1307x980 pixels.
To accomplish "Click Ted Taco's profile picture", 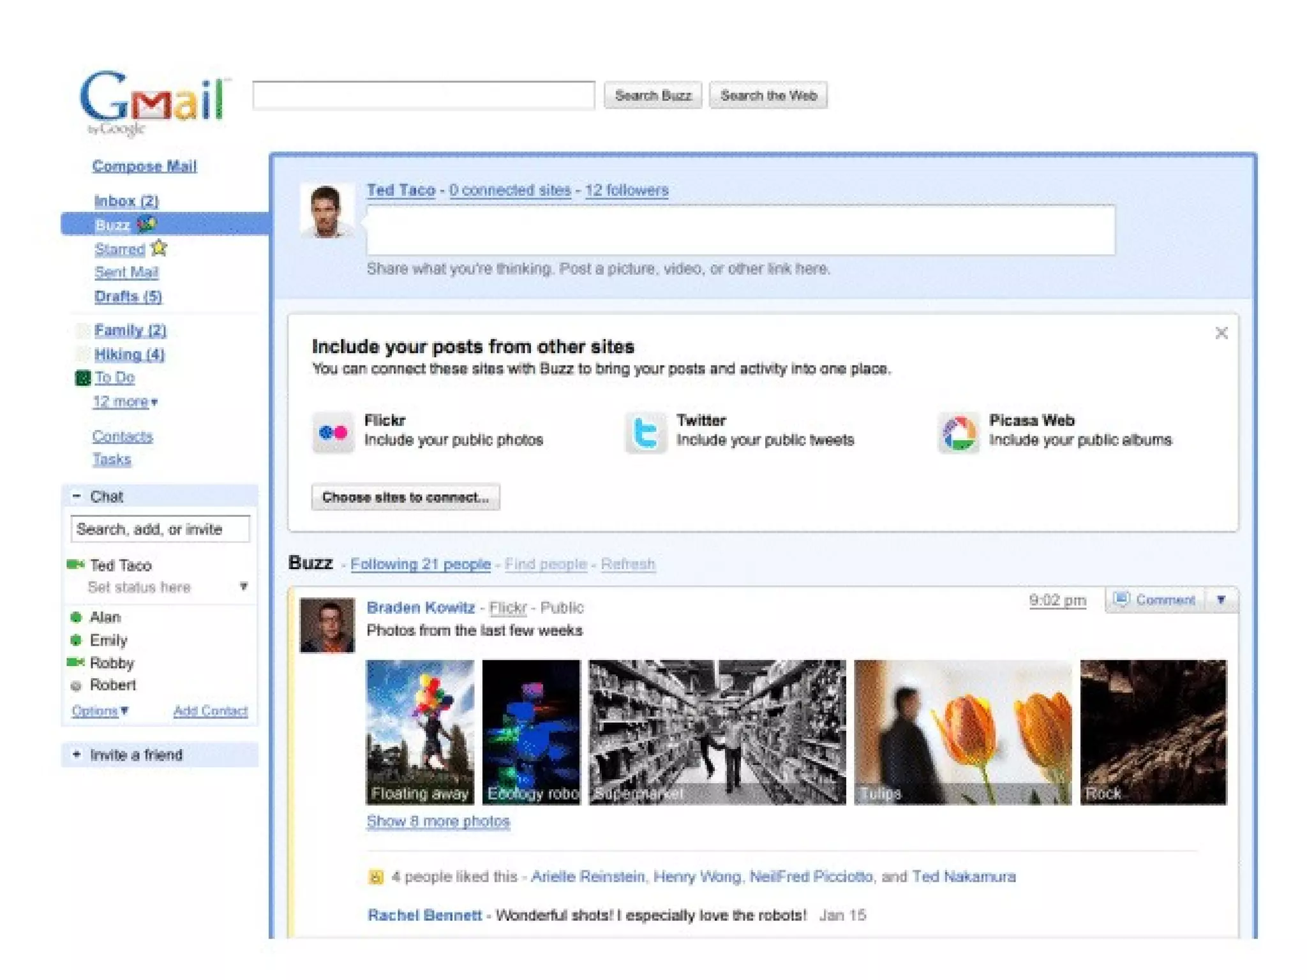I will pos(327,211).
